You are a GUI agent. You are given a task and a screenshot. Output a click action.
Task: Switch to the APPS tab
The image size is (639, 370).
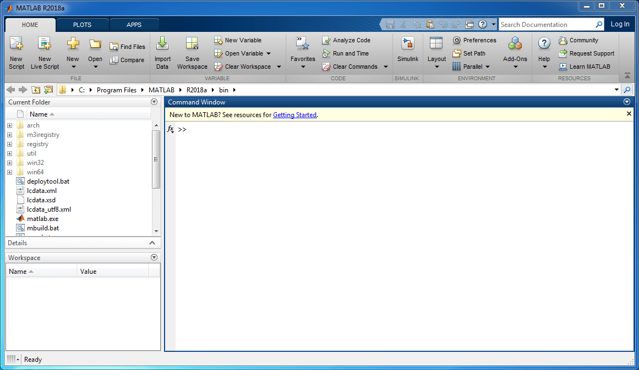click(x=134, y=25)
